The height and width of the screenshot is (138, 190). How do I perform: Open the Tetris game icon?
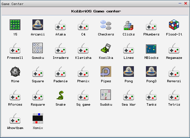pos(174,95)
